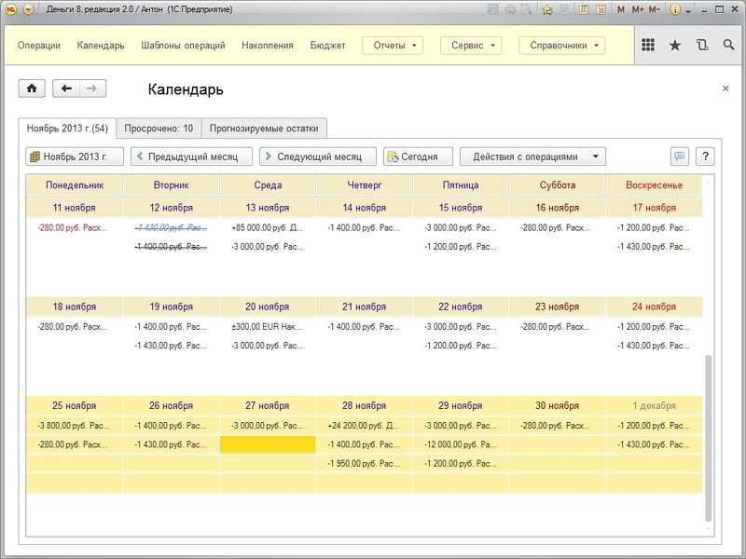Viewport: 746px width, 559px height.
Task: Click the search magnifier icon
Action: [728, 45]
